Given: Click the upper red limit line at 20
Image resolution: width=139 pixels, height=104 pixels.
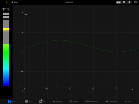Looking at the screenshot, I should point(76,13).
